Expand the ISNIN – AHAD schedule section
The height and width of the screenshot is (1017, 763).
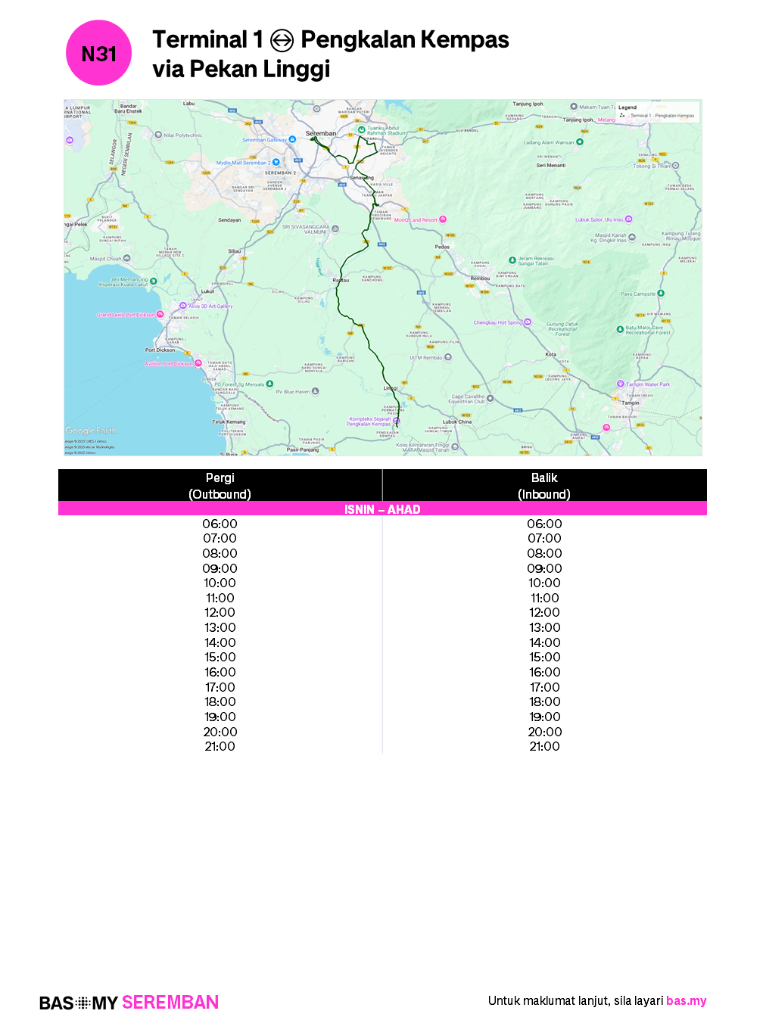(381, 509)
